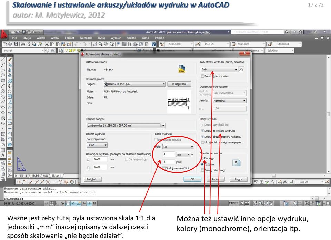
Task: Click the Zoom Realtime magnifier icon in the standard toolbar
Action: 100,44
